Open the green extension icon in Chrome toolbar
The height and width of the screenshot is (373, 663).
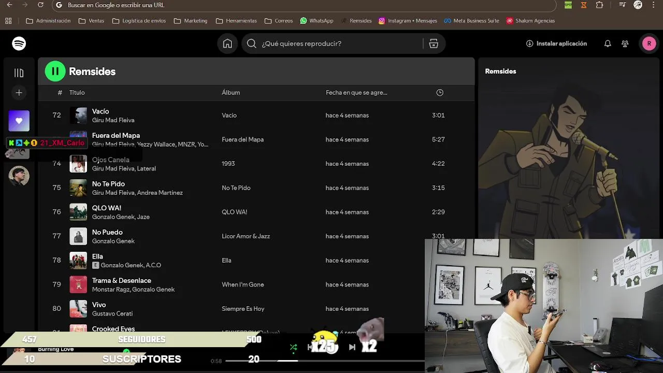click(x=568, y=5)
